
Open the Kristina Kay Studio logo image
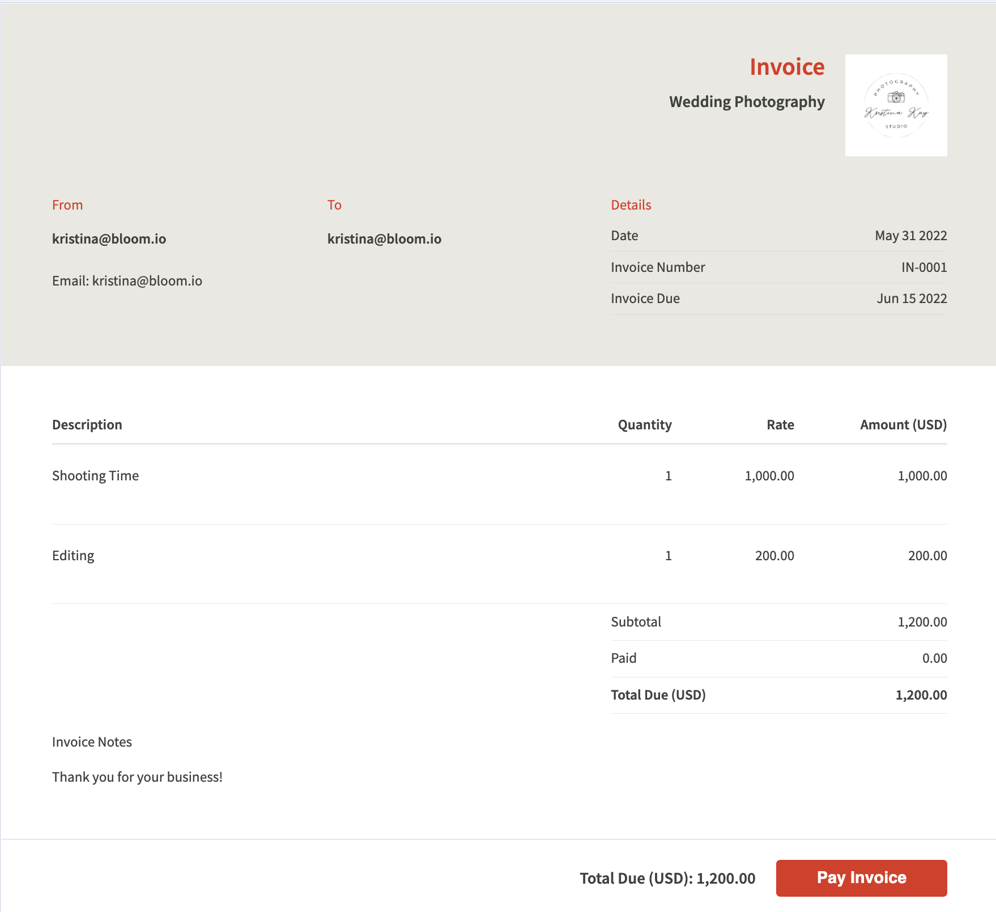pos(896,105)
